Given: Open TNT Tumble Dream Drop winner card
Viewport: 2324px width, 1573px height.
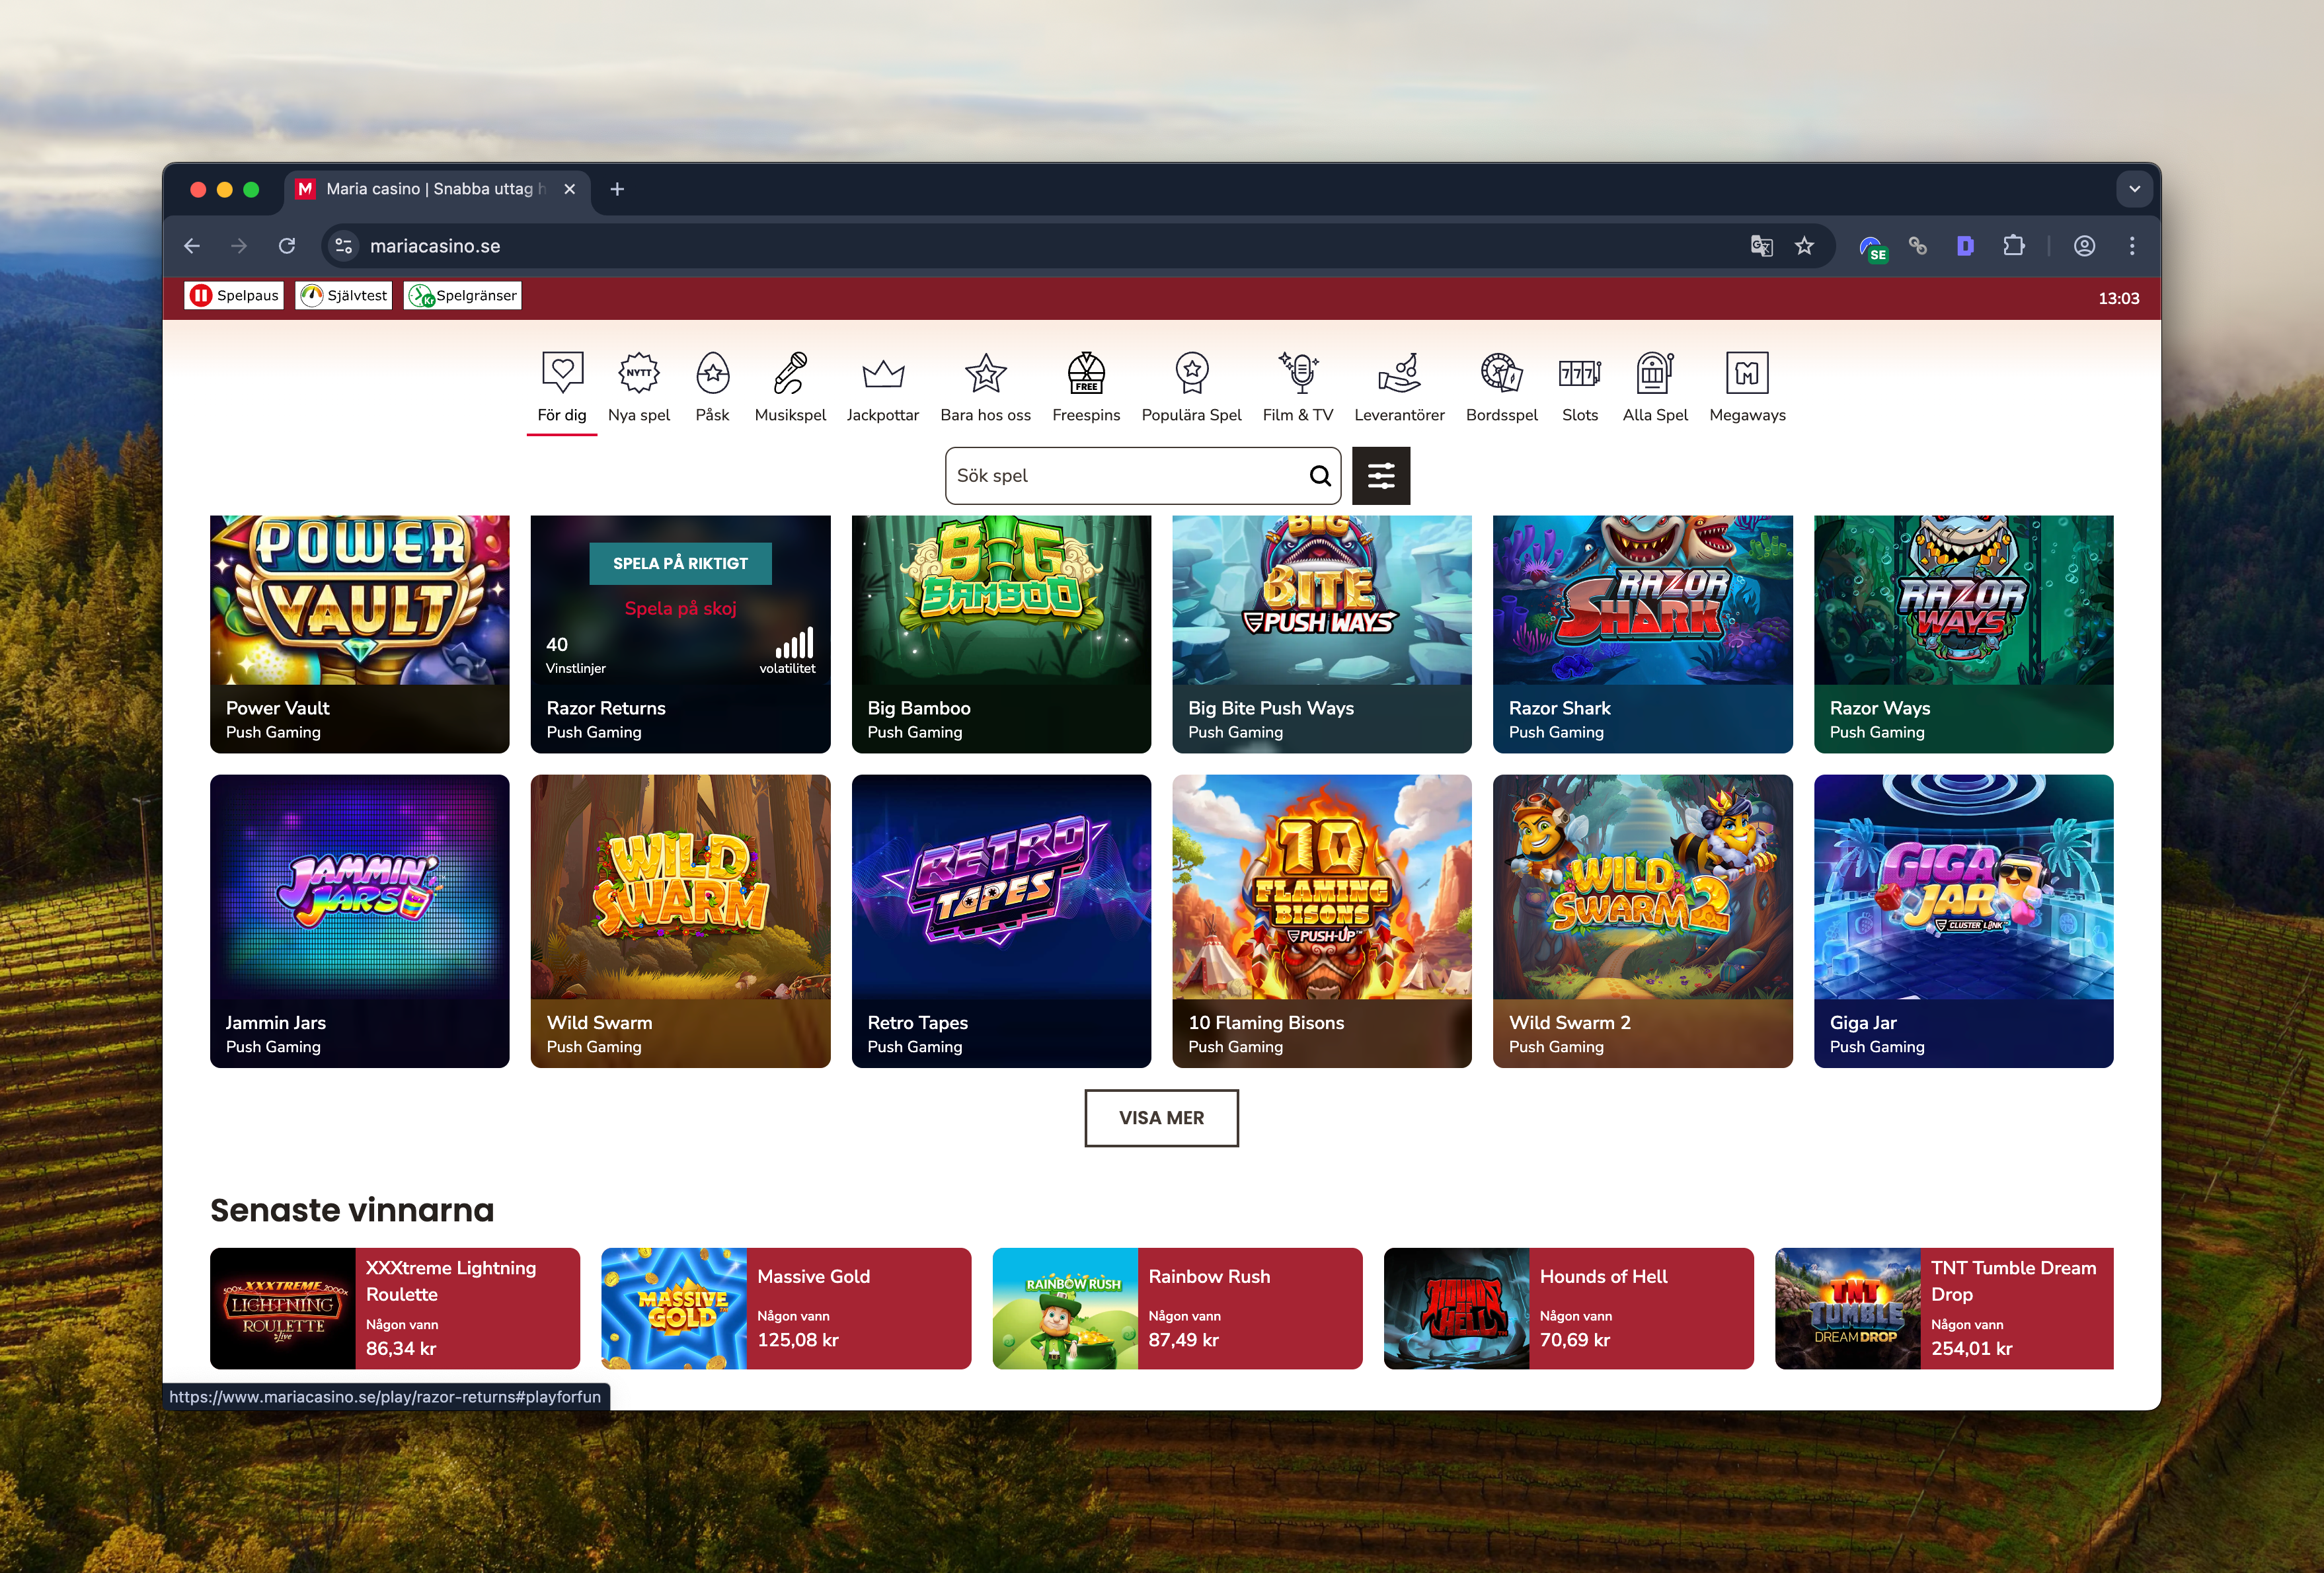Looking at the screenshot, I should [1944, 1308].
